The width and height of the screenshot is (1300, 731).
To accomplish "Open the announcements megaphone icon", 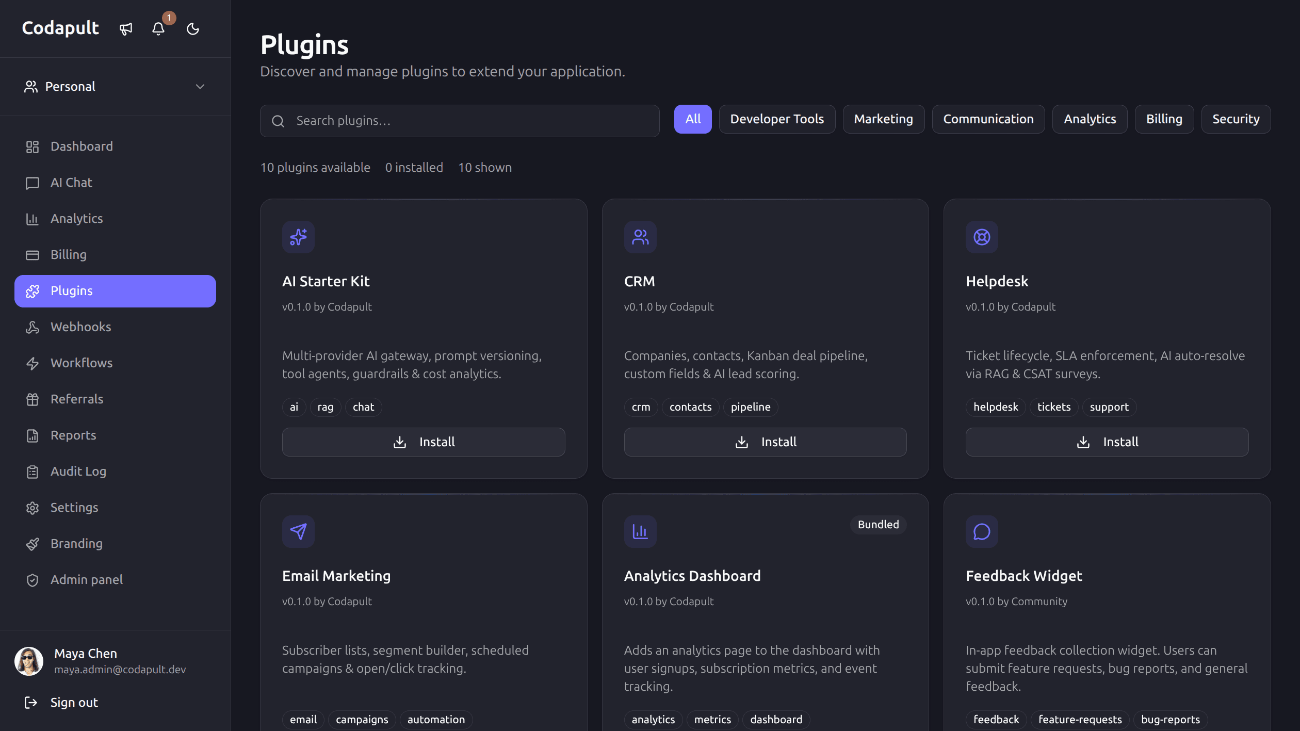I will coord(126,29).
